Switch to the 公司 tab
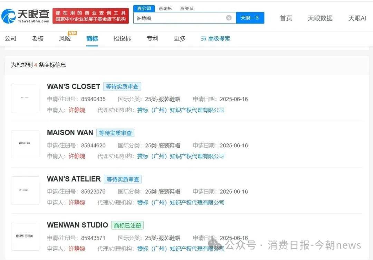The image size is (373, 260). tap(10, 39)
